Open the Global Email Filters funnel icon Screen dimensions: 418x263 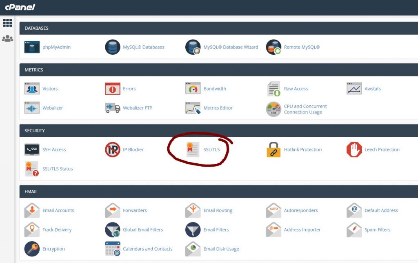[x=113, y=230]
